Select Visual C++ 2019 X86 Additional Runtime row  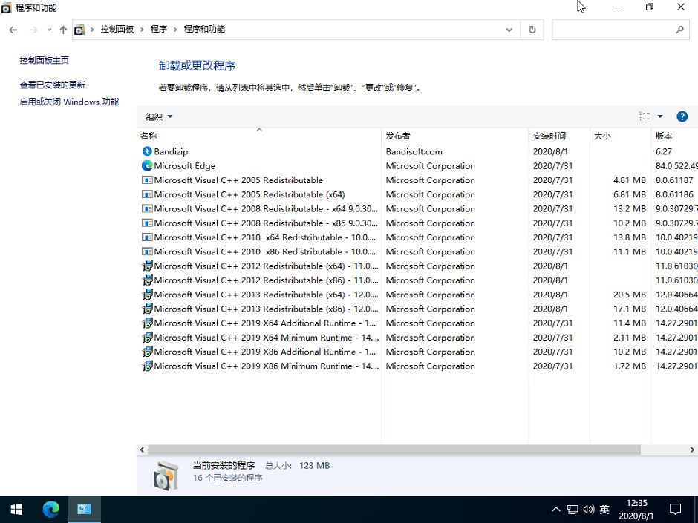pyautogui.click(x=417, y=352)
